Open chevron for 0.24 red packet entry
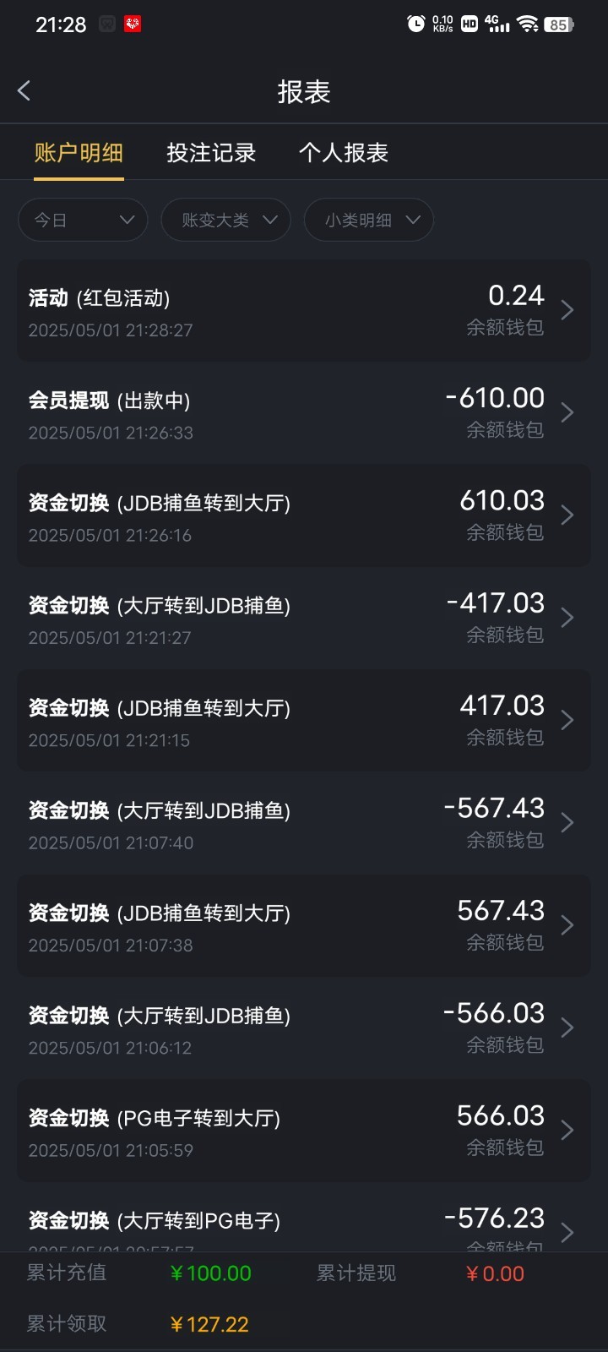The width and height of the screenshot is (608, 1352). click(567, 310)
